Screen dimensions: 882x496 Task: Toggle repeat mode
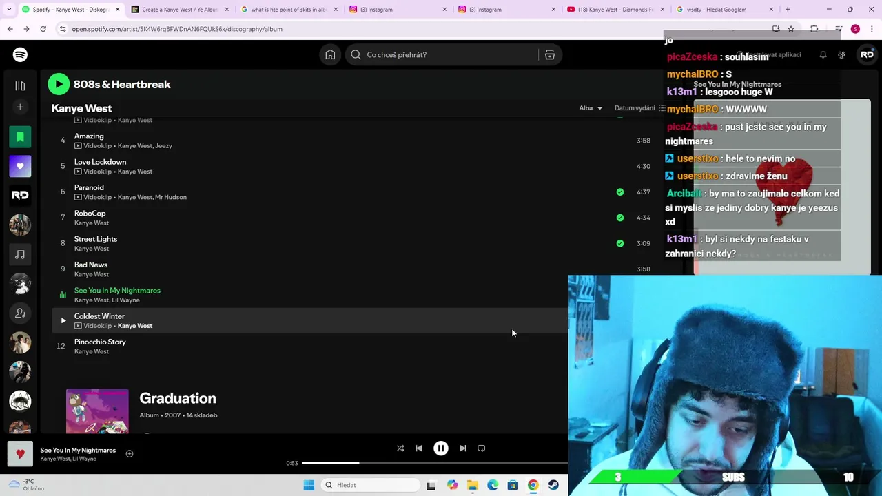(x=482, y=448)
